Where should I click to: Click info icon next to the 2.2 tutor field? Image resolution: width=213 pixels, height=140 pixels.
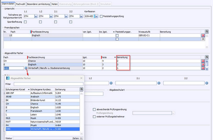coord(207,83)
